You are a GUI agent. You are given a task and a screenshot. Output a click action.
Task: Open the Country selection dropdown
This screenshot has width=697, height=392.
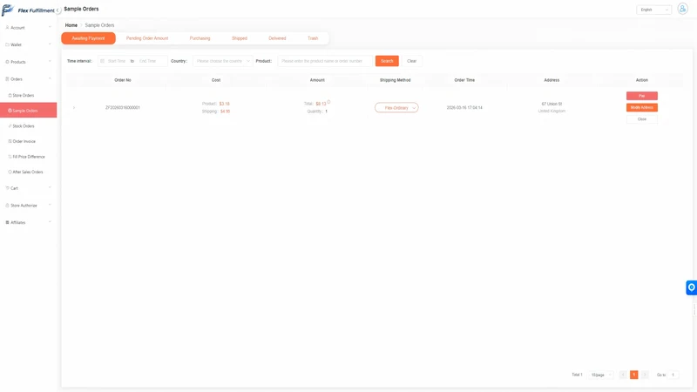pos(223,61)
